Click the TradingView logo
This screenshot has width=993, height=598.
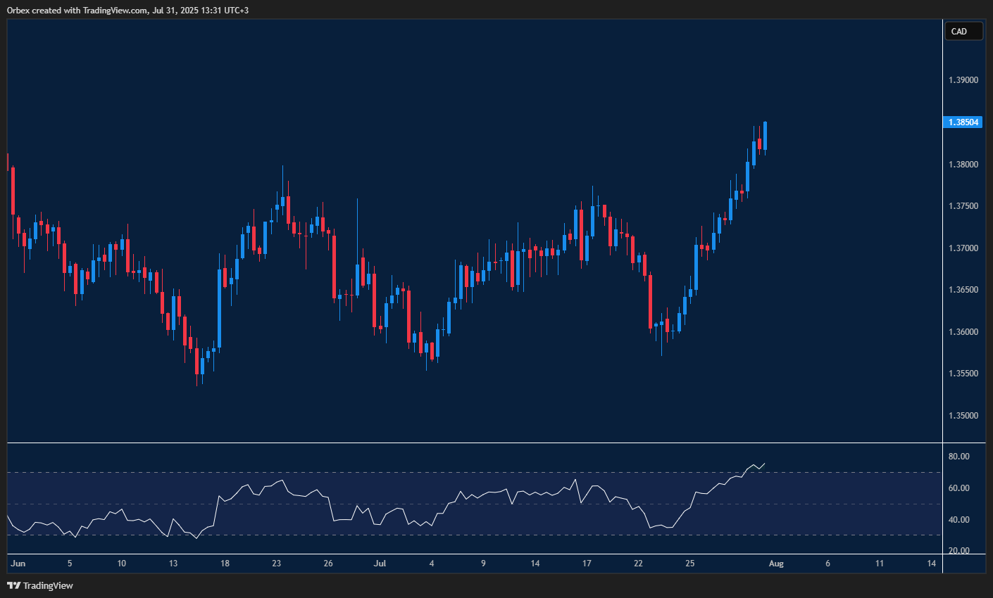tap(13, 585)
